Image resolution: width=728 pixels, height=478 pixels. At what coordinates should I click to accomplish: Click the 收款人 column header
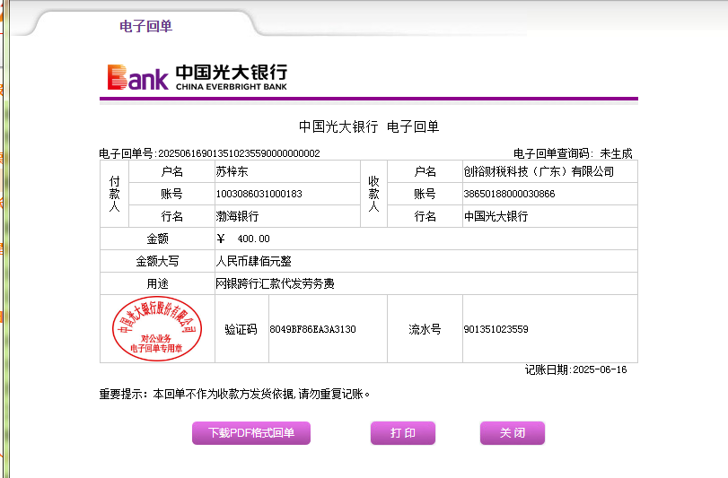373,194
